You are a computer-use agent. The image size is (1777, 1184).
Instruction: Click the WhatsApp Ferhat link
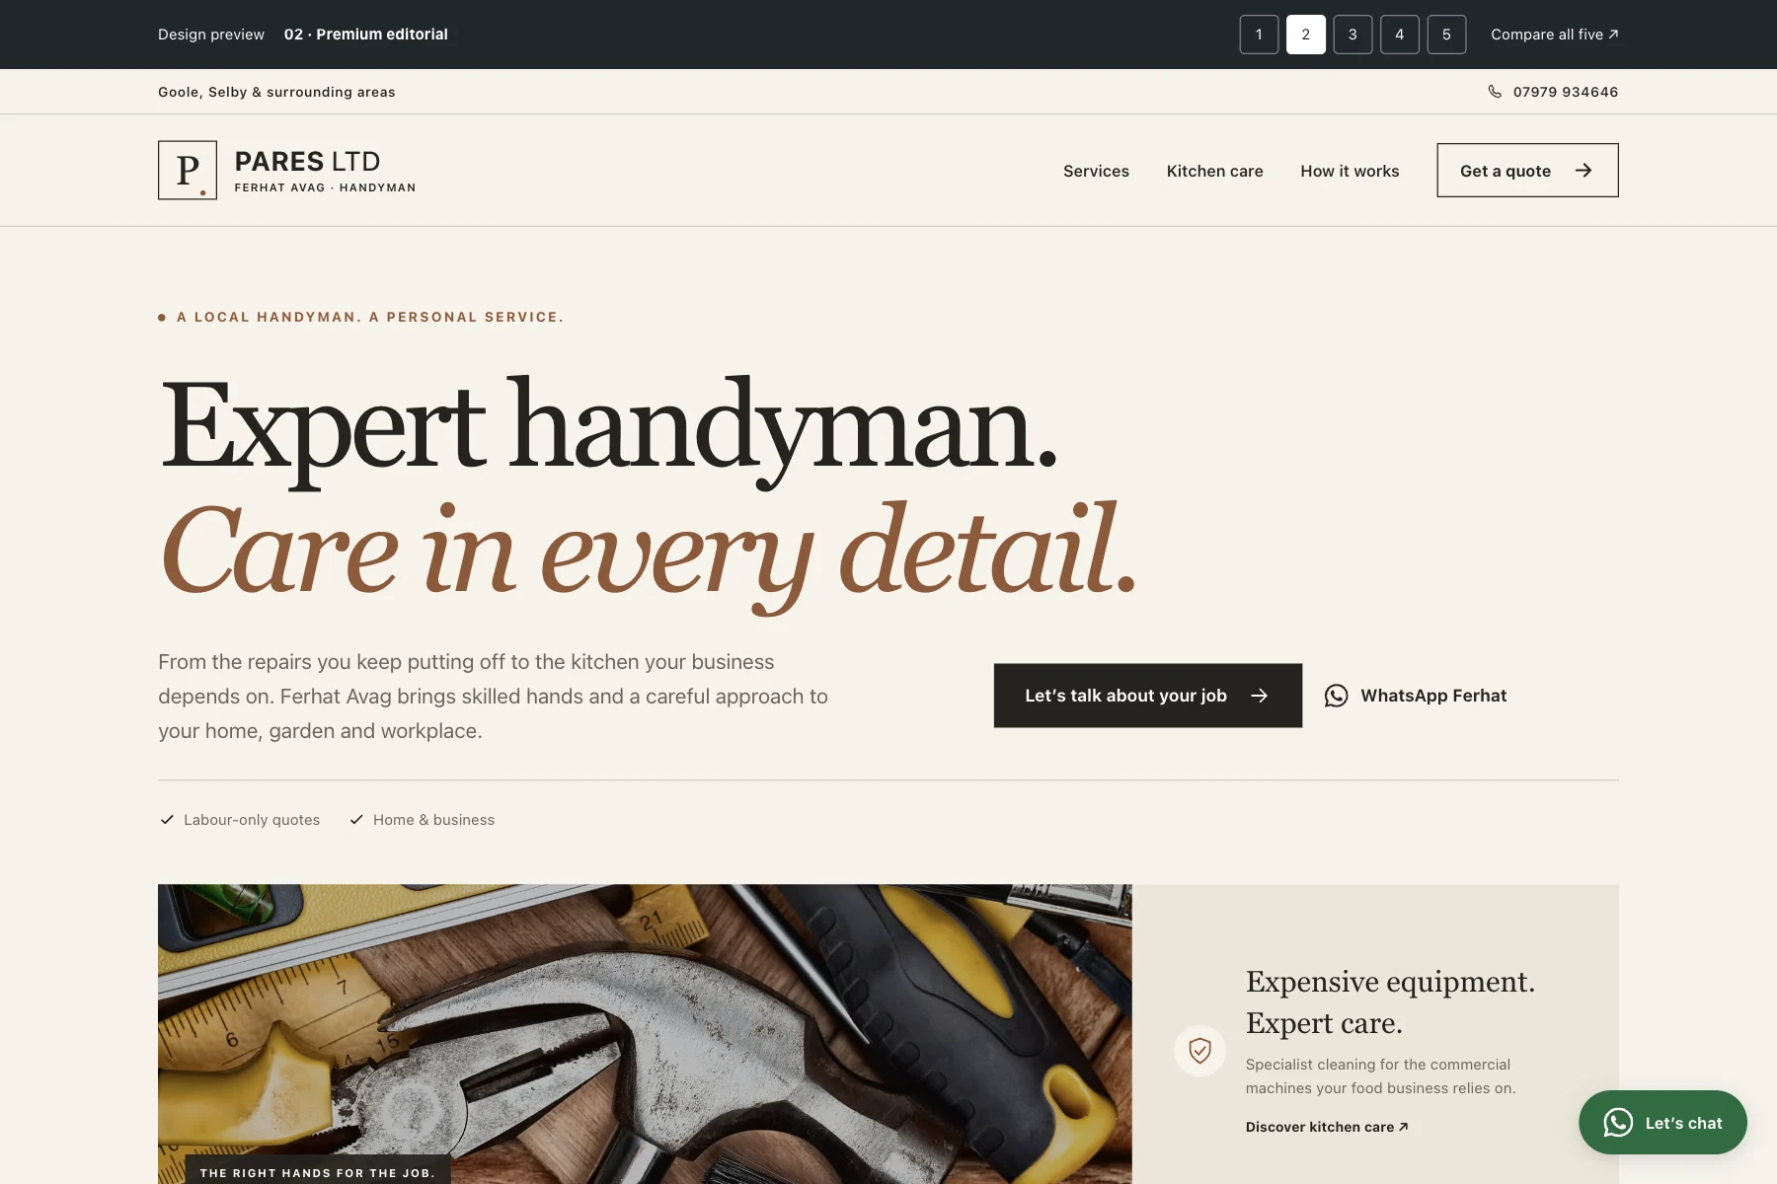click(1416, 696)
